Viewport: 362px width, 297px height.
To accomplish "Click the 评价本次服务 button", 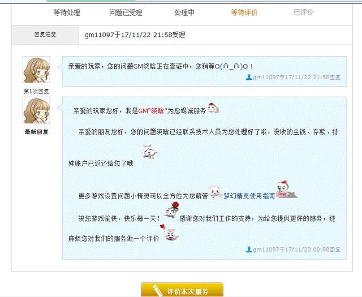I will pos(182,290).
